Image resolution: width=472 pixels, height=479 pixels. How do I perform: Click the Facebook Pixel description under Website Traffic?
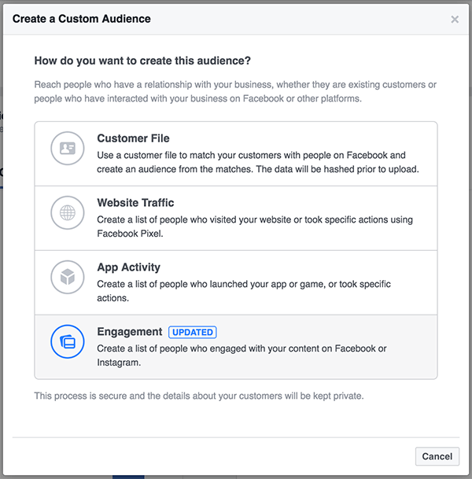(255, 227)
